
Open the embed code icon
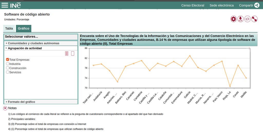coord(247,19)
